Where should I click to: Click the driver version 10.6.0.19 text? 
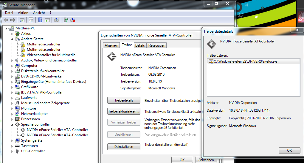tap(155, 81)
